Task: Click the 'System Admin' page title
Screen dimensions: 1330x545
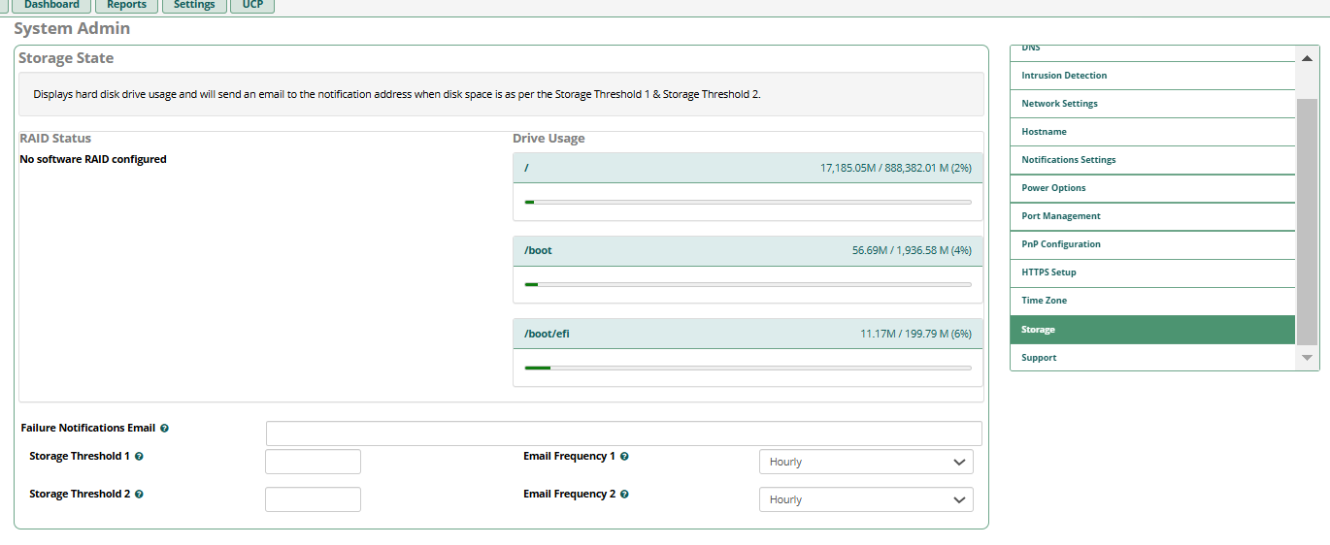Action: 72,28
